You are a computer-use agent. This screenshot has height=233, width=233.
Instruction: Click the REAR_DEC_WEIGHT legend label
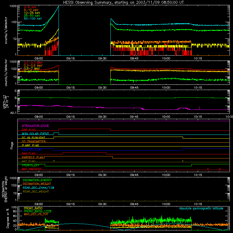(x=36, y=192)
